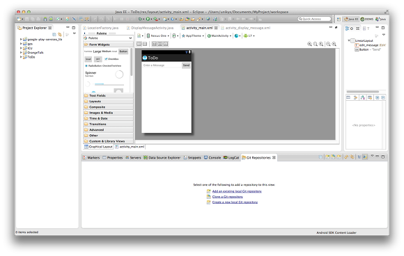Toggle Link with Editor in Project Explorer
Viewport: 404px width, 256px height.
60,34
